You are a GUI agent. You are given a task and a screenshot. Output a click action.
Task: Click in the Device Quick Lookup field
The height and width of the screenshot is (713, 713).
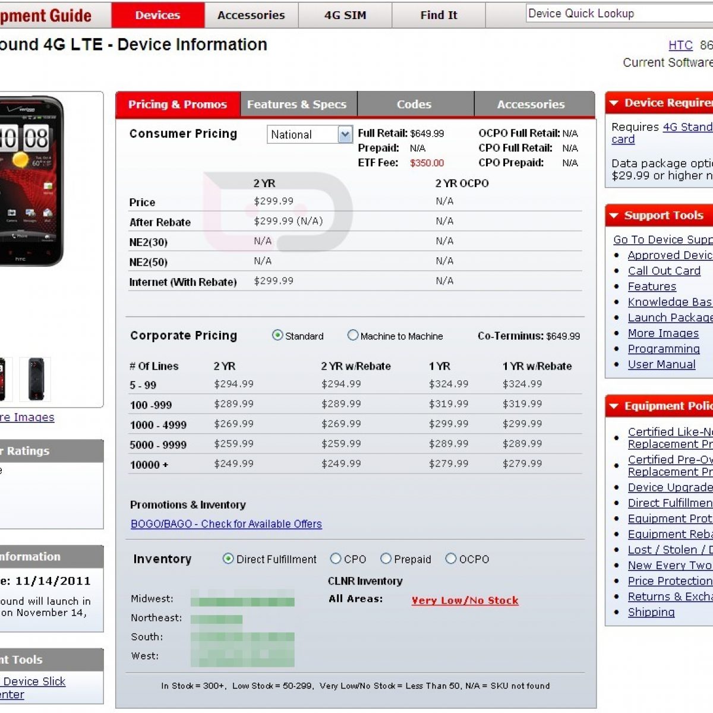coord(618,14)
